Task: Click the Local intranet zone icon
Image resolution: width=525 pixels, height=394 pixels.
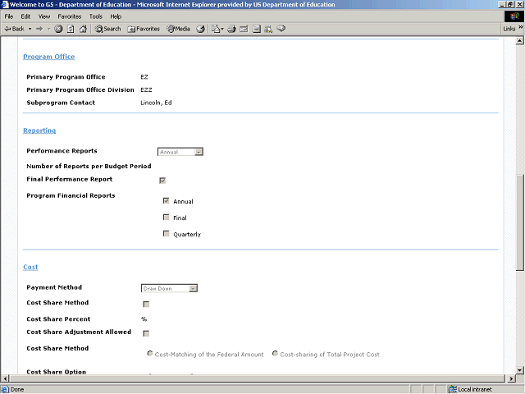Action: (453, 389)
